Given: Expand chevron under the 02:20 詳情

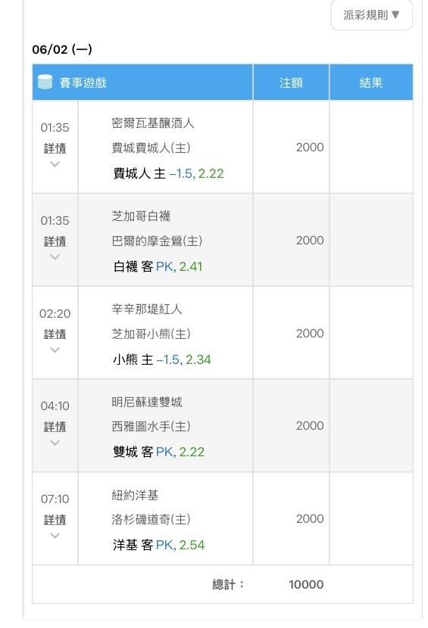Looking at the screenshot, I should 55,350.
